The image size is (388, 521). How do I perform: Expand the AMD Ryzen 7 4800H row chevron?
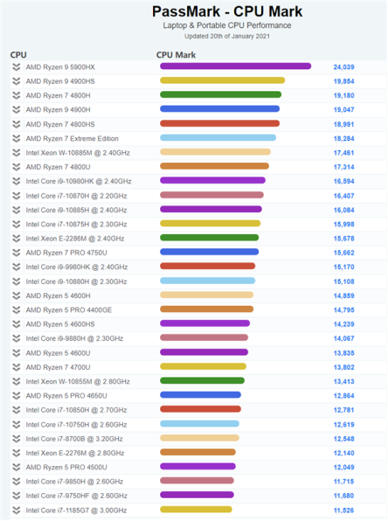[17, 95]
